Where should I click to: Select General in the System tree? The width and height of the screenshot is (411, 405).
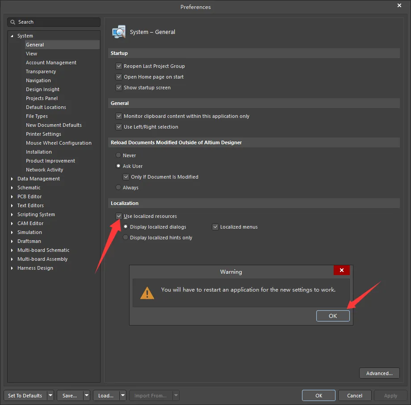pyautogui.click(x=62, y=45)
